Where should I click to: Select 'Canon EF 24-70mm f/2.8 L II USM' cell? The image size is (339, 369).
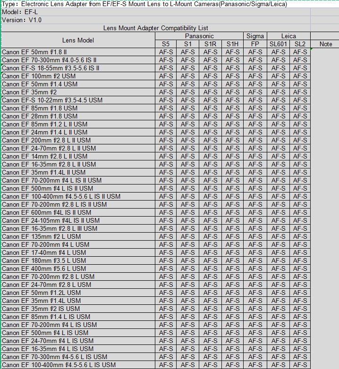tap(78, 148)
